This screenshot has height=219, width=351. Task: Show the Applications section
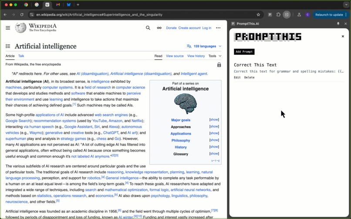coord(214,133)
